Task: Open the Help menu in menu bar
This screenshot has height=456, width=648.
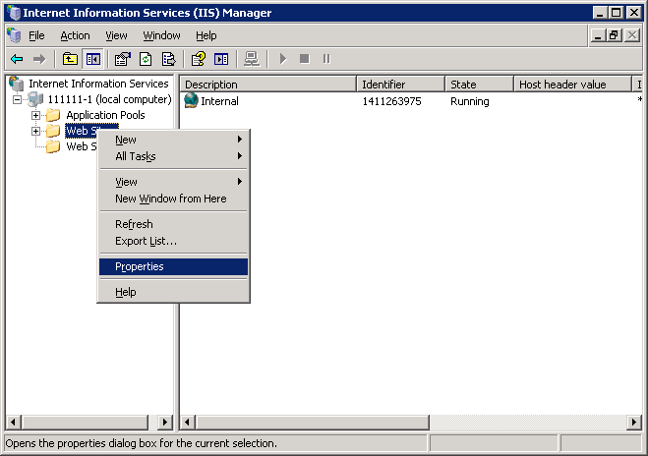Action: 206,35
